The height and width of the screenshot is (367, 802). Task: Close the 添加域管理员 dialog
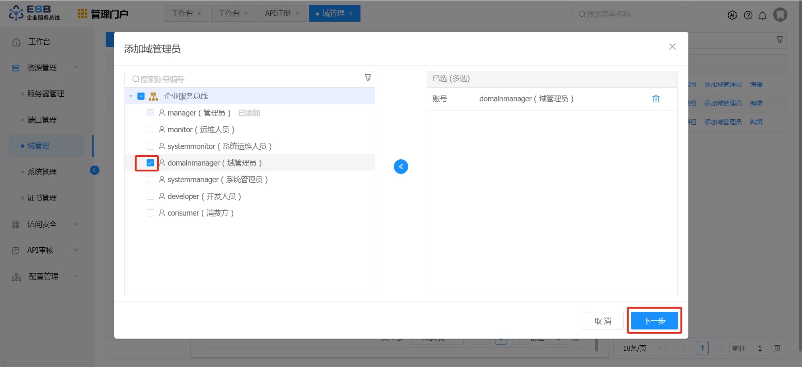pos(672,47)
